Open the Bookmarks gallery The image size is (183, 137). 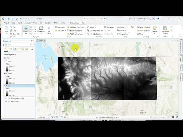(x=41, y=30)
